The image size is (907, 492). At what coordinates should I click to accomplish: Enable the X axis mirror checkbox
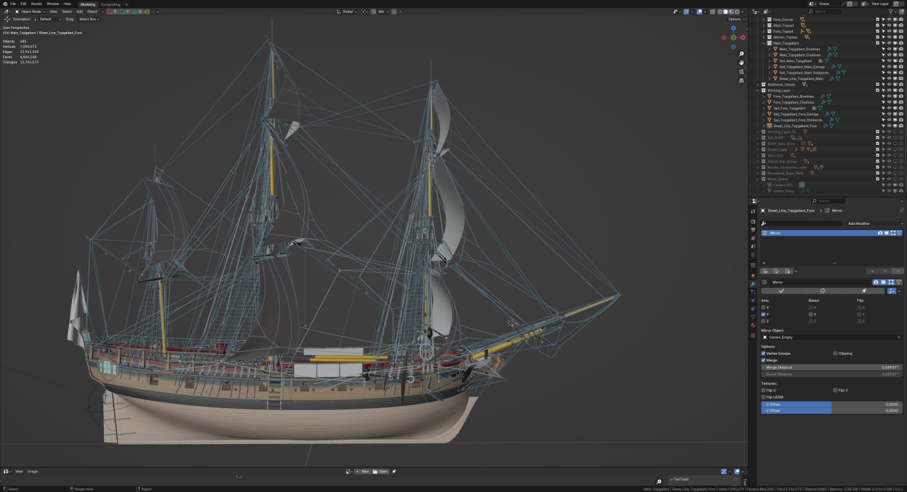coord(763,307)
